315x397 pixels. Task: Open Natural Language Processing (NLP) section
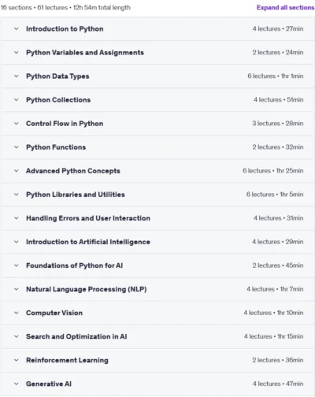157,289
